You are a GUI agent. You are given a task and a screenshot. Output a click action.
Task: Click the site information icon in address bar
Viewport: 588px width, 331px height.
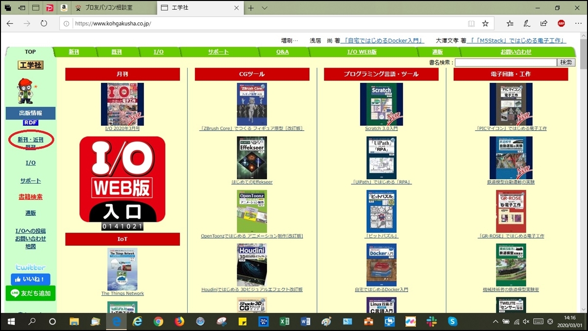coord(66,24)
